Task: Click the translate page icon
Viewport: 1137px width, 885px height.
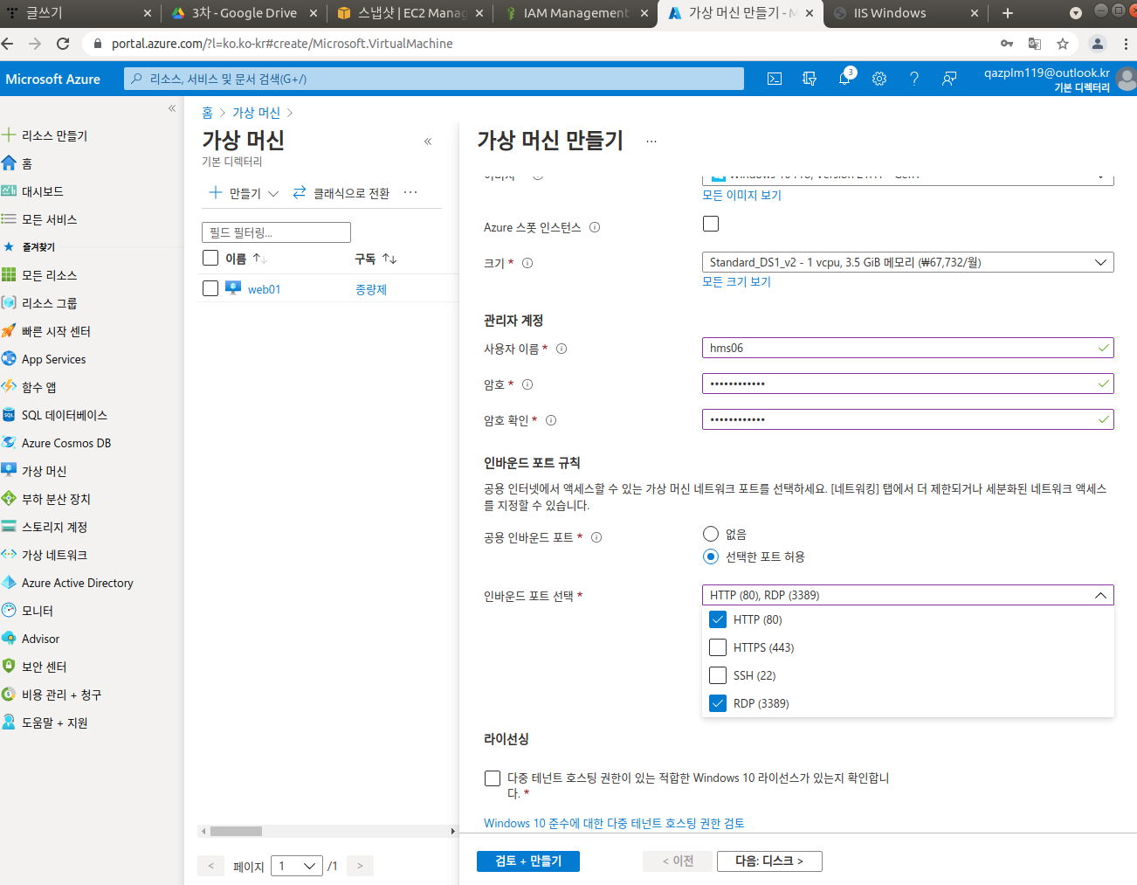Action: point(1035,44)
